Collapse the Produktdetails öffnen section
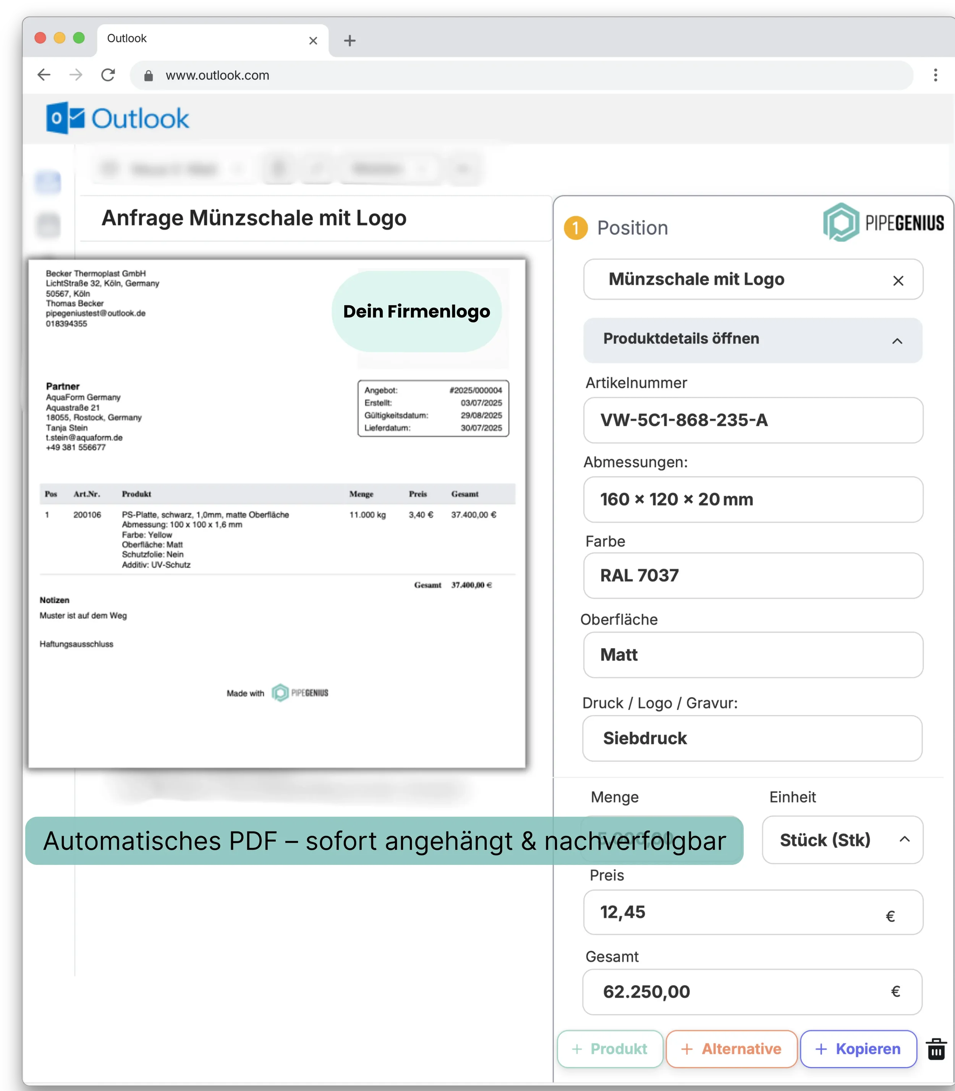The width and height of the screenshot is (955, 1091). coord(897,341)
